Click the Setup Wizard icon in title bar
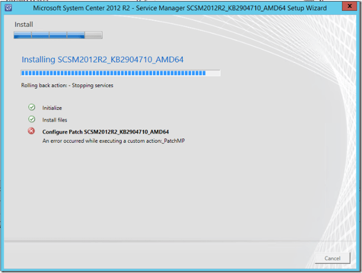 pos(8,8)
